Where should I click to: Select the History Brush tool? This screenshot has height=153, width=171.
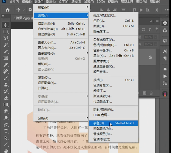point(6,92)
